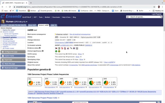Click the table export icon at bottom right
The width and height of the screenshot is (165, 103).
[159, 102]
